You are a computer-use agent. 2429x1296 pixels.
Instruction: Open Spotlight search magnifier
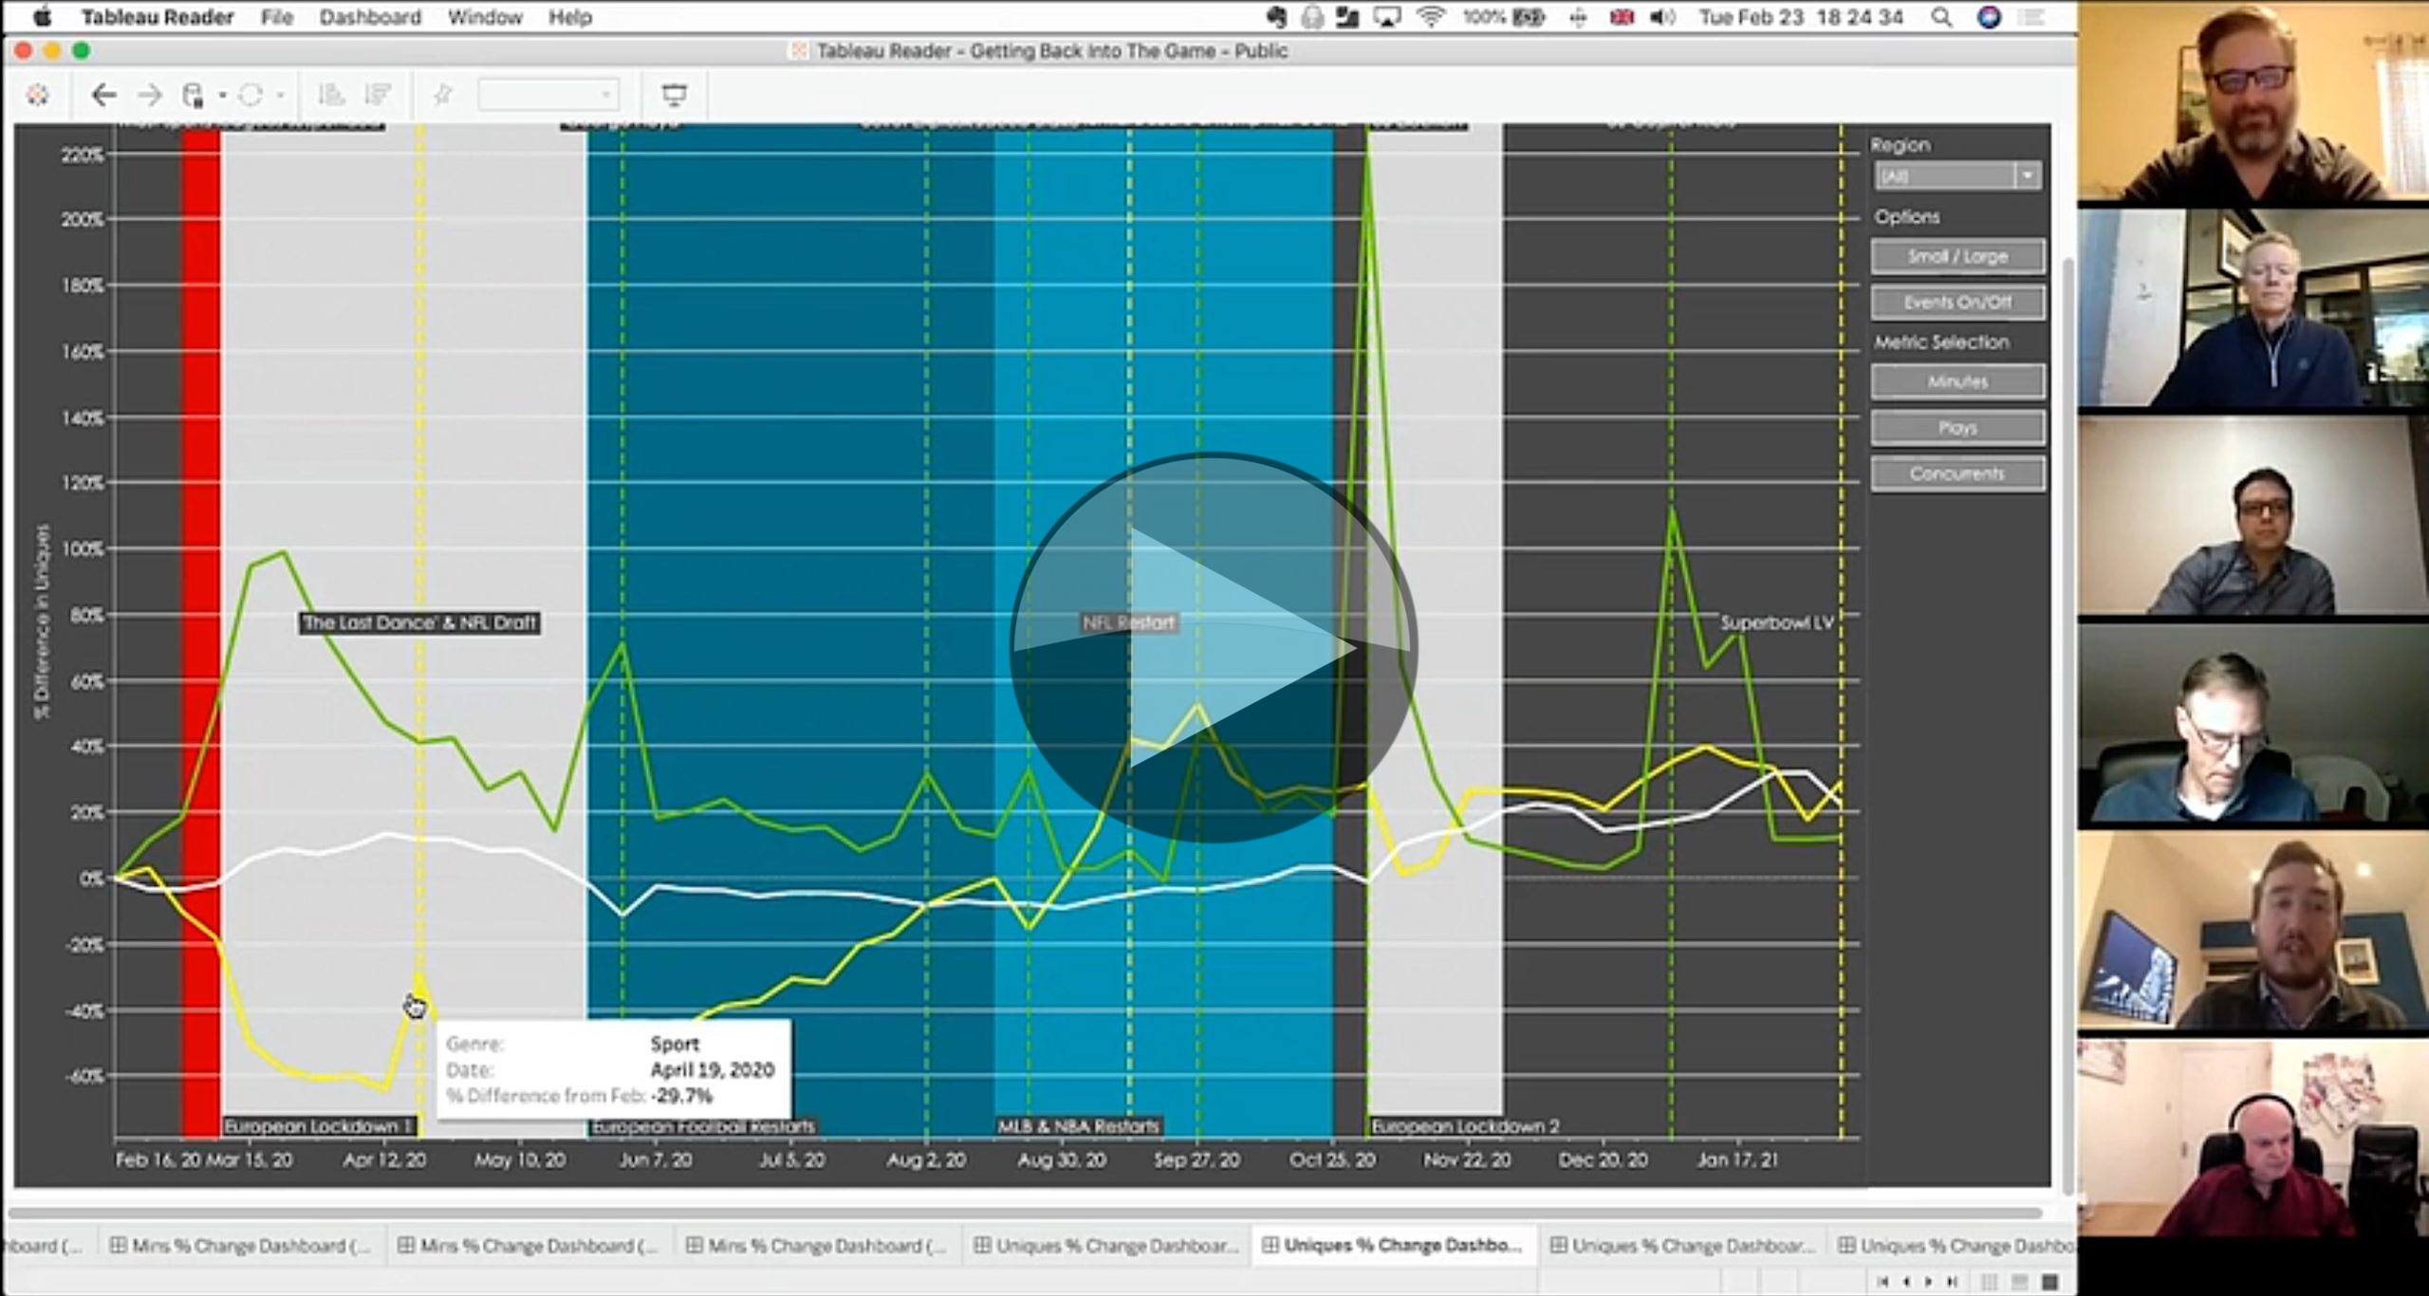pos(1941,17)
